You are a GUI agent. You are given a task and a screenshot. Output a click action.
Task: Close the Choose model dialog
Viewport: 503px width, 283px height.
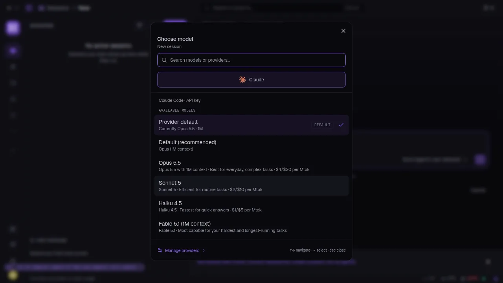click(x=343, y=31)
